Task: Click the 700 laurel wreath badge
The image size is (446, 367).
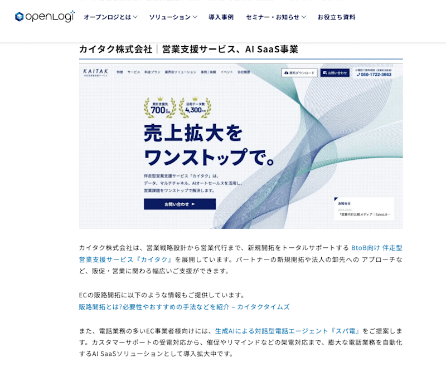Action: tap(160, 107)
